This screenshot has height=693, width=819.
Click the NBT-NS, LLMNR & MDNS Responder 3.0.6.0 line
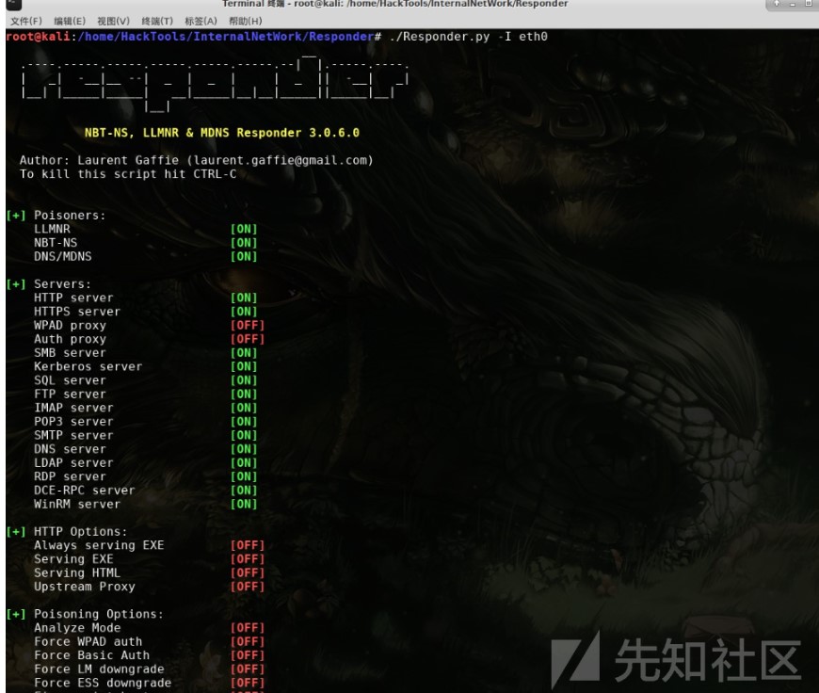click(222, 133)
